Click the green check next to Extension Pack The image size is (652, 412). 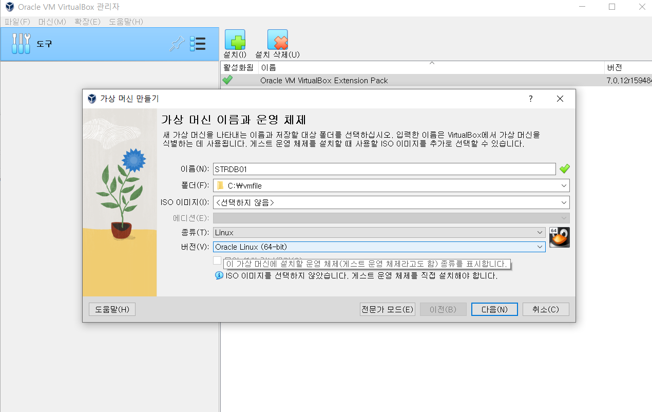(227, 80)
